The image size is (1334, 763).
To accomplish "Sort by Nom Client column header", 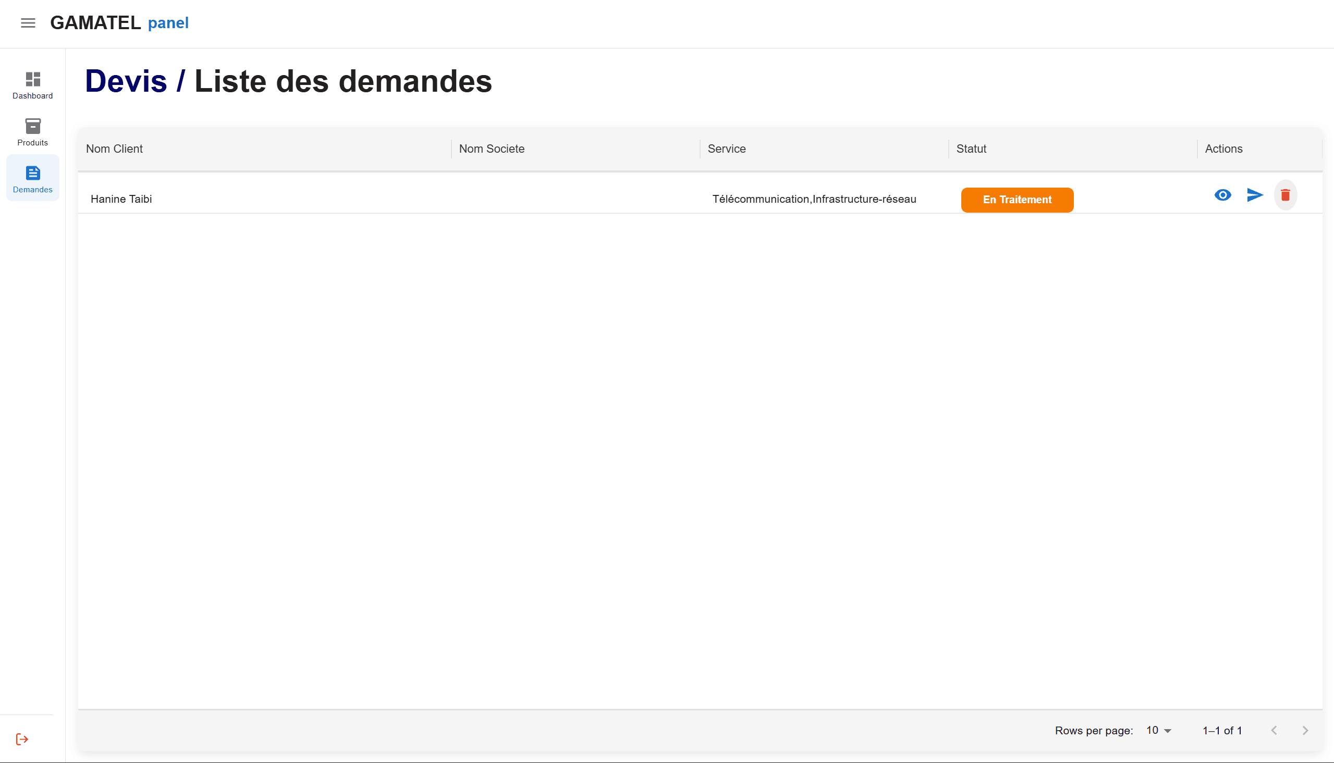I will click(114, 149).
